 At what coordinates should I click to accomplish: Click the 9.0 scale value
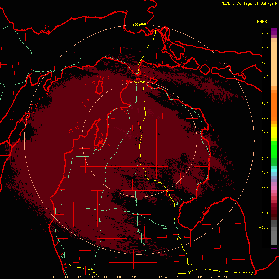point(265,49)
